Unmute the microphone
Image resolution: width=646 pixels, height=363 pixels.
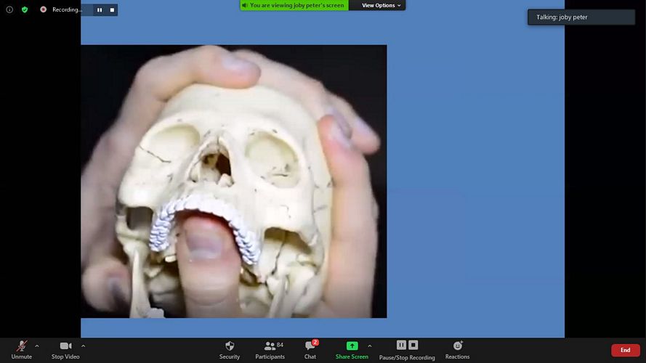pyautogui.click(x=21, y=350)
